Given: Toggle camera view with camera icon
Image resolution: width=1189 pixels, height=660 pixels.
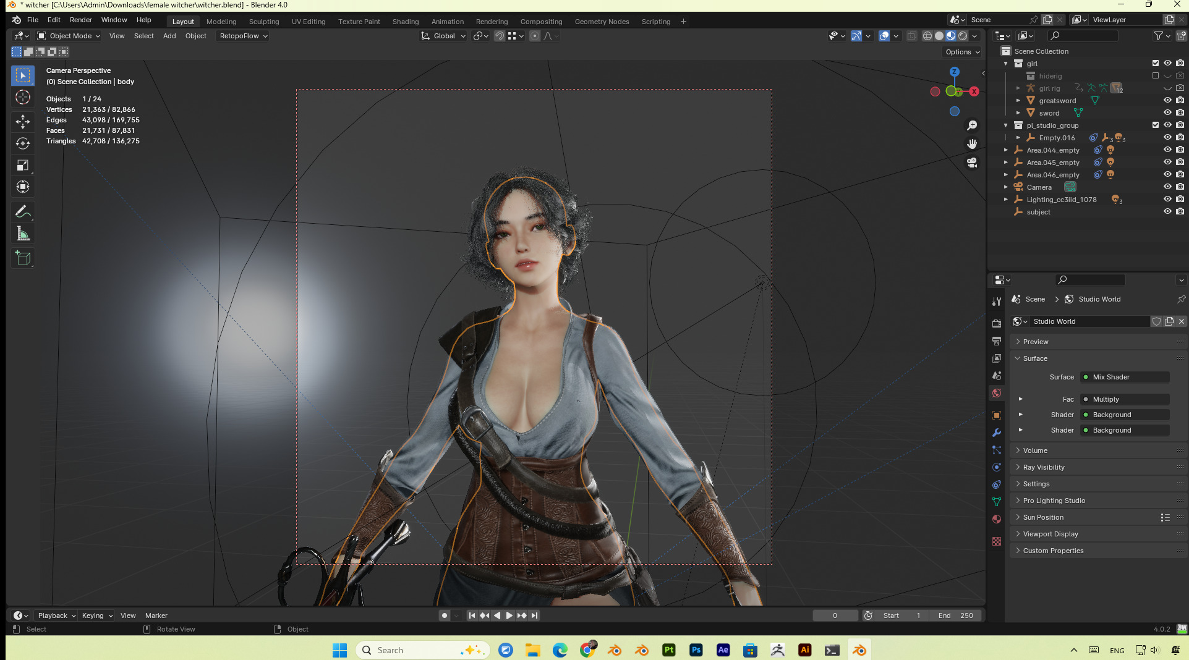Looking at the screenshot, I should coord(972,163).
